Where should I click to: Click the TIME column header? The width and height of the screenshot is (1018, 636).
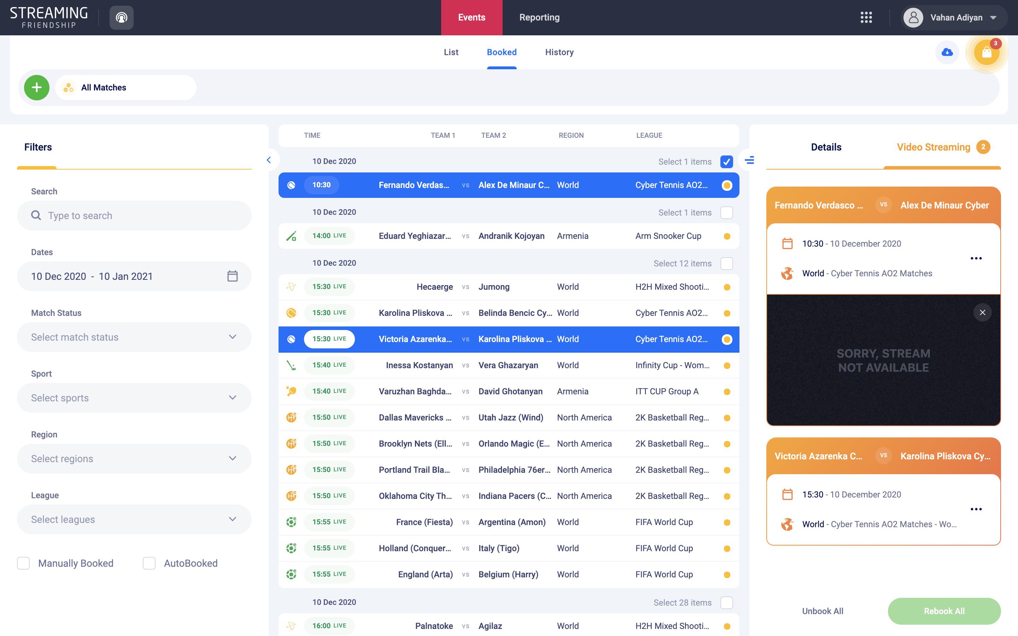click(312, 135)
